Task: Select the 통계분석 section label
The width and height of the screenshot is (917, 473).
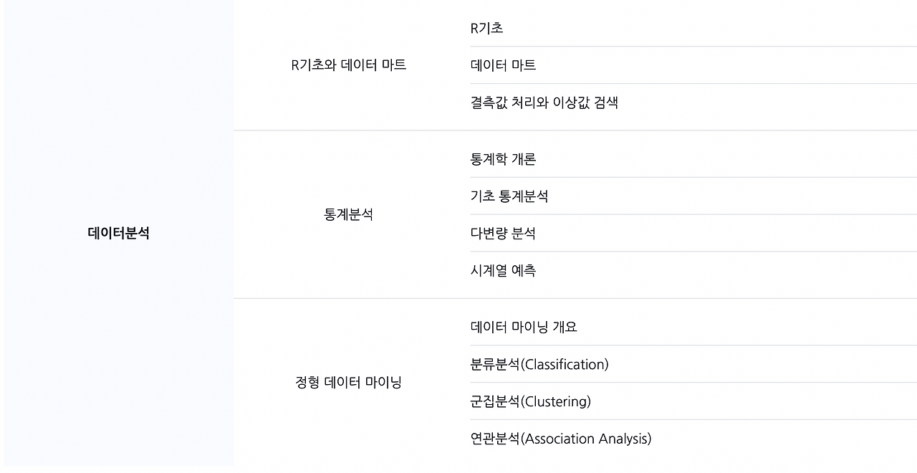Action: pos(348,214)
